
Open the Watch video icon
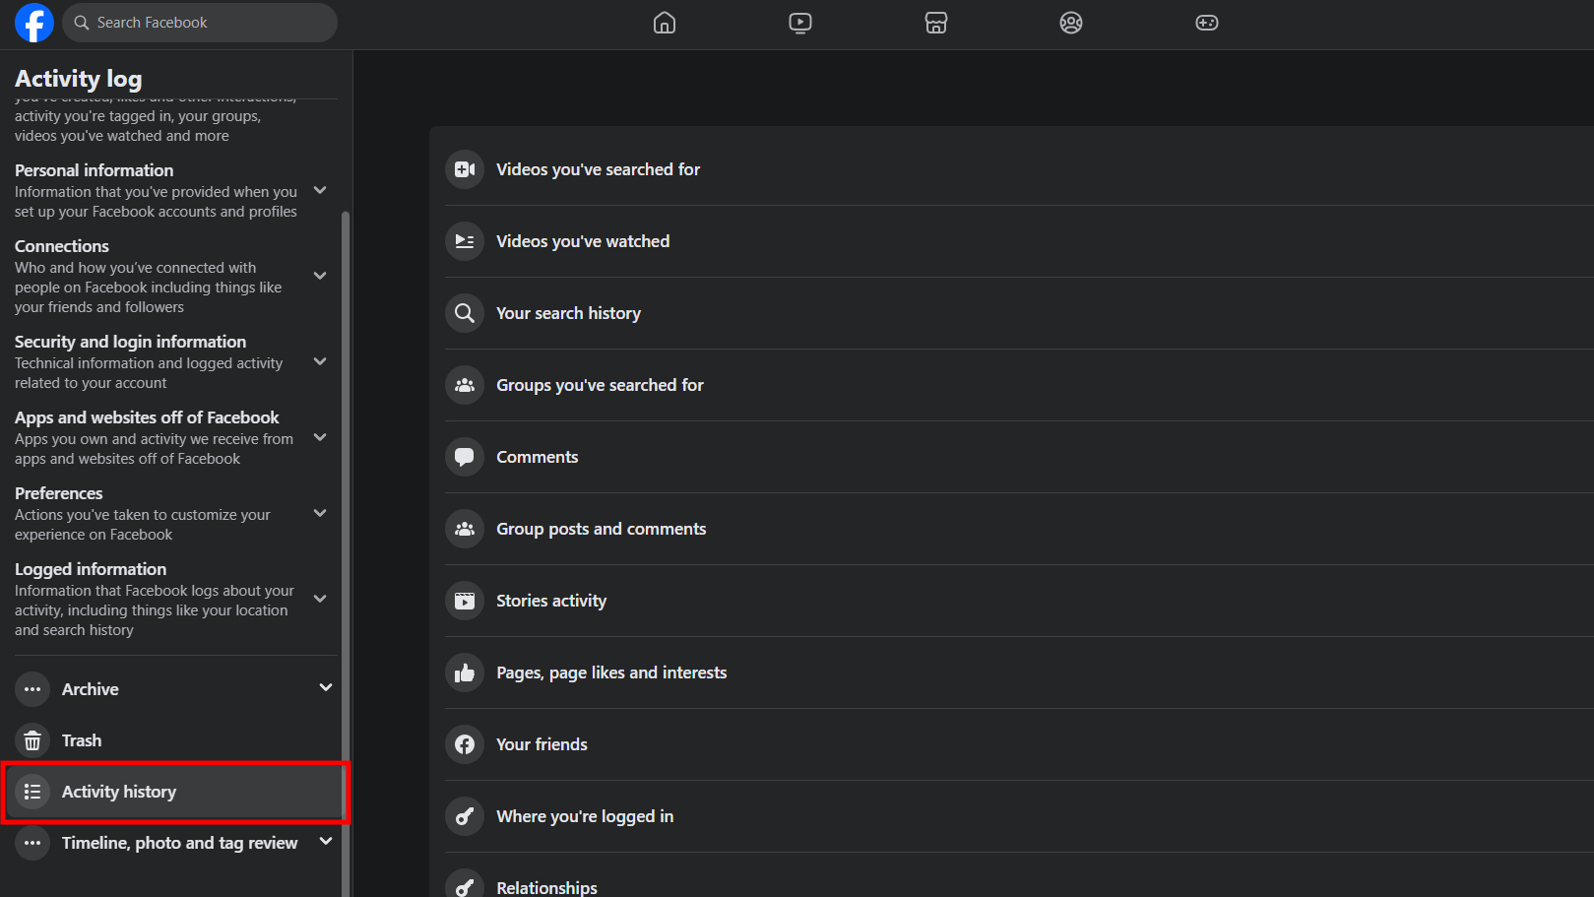click(800, 23)
